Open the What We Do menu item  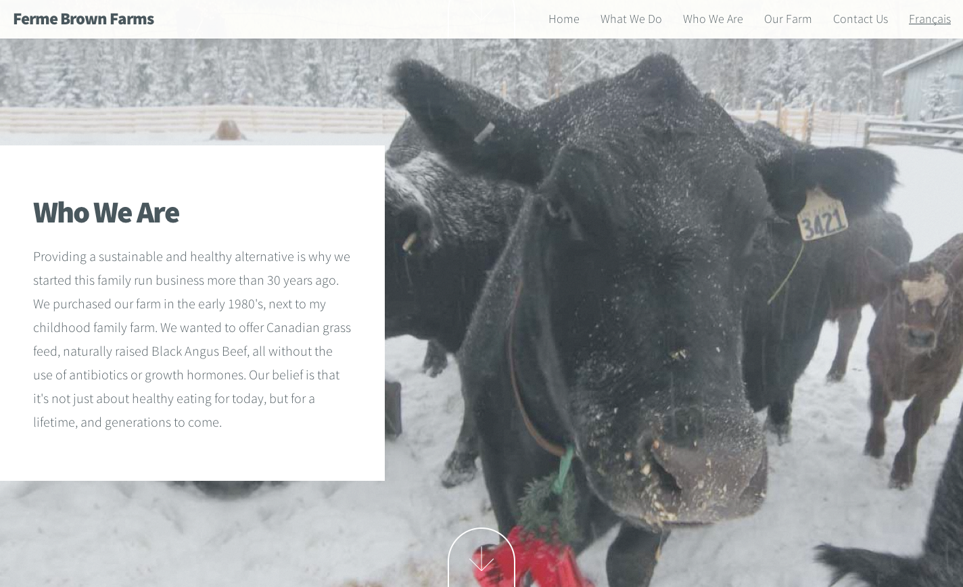tap(631, 19)
